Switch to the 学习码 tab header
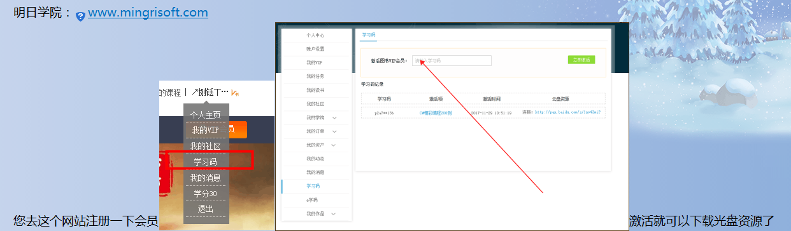The width and height of the screenshot is (791, 231). click(x=369, y=35)
